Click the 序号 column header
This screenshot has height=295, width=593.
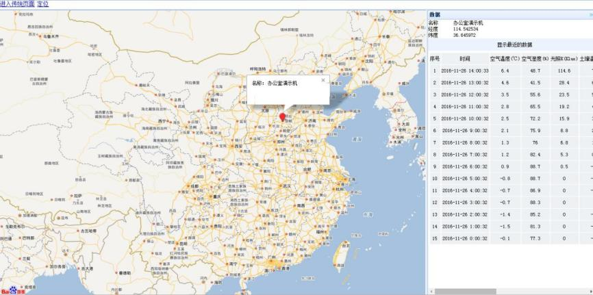coord(434,59)
